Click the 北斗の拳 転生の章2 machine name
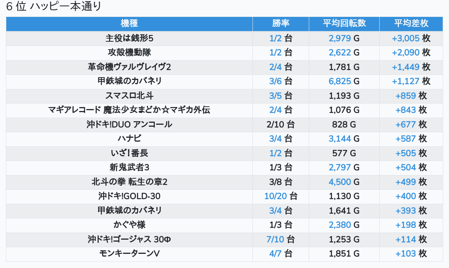The image size is (449, 268). pyautogui.click(x=129, y=182)
